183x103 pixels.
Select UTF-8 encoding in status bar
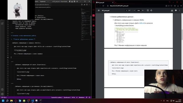(73, 97)
